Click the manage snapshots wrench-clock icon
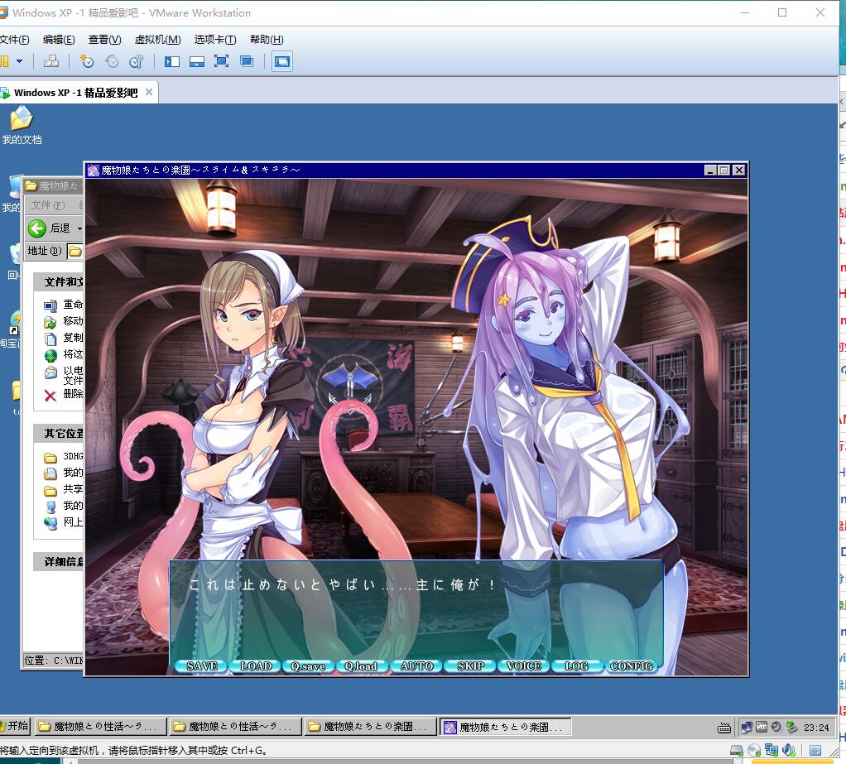The image size is (846, 764). pos(137,61)
